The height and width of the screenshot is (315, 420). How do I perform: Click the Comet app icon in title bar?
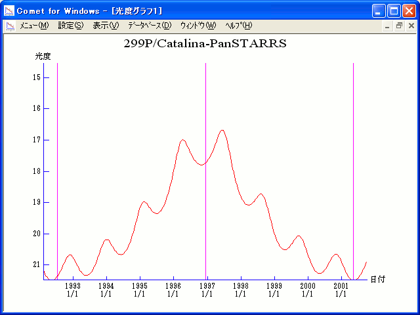(9, 10)
